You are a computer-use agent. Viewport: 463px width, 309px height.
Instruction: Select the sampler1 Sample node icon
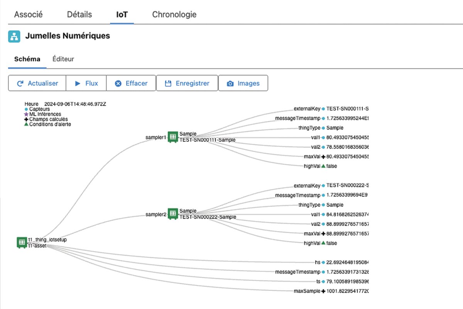click(173, 137)
